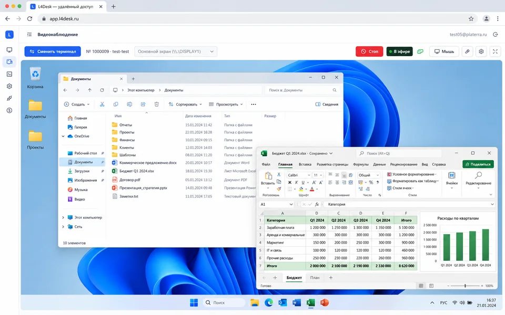Open the Calibri font dropdown in Excel
505x315 pixels.
(299, 175)
